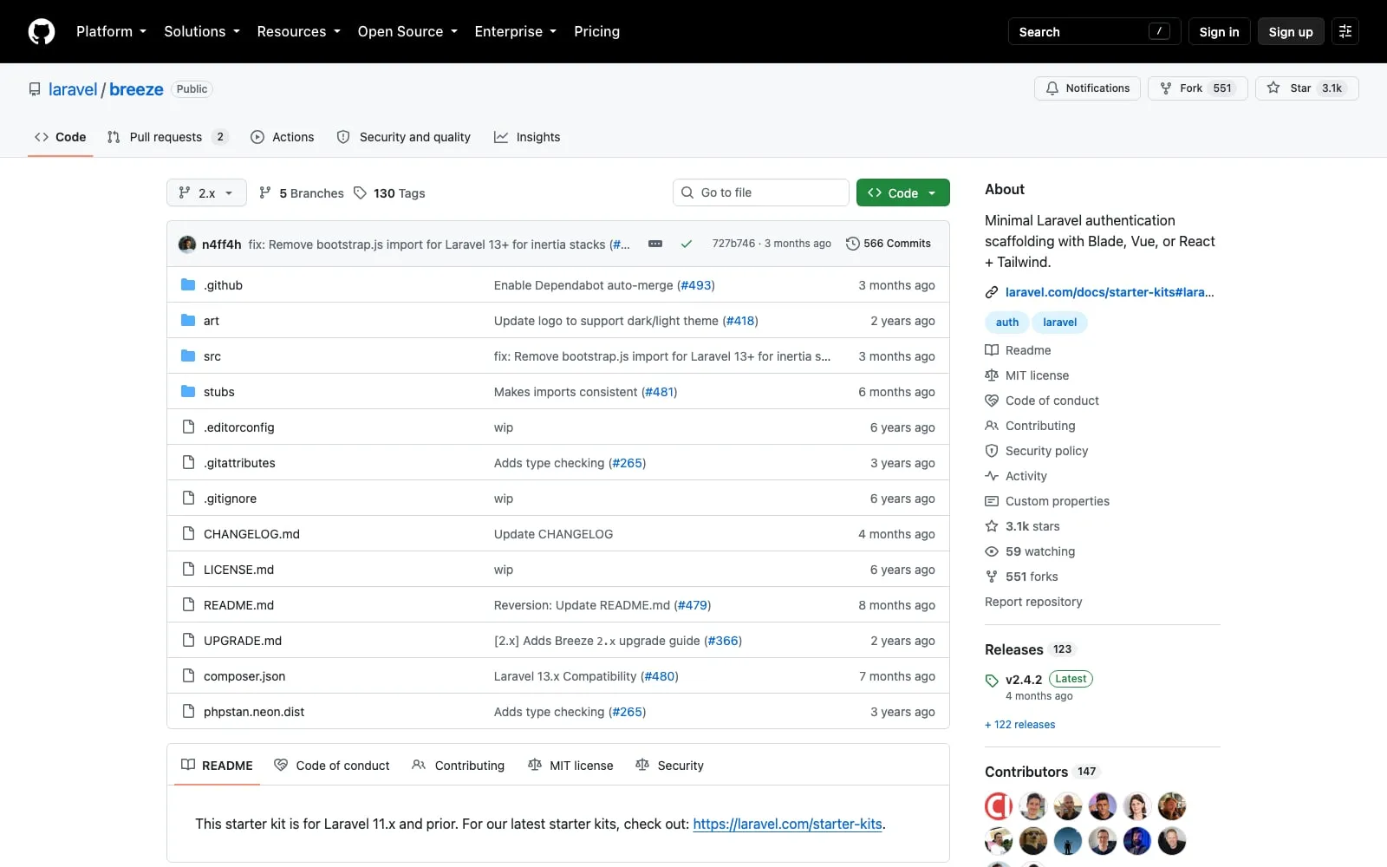The height and width of the screenshot is (867, 1387).
Task: Open the + 122 releases link
Action: point(1020,725)
